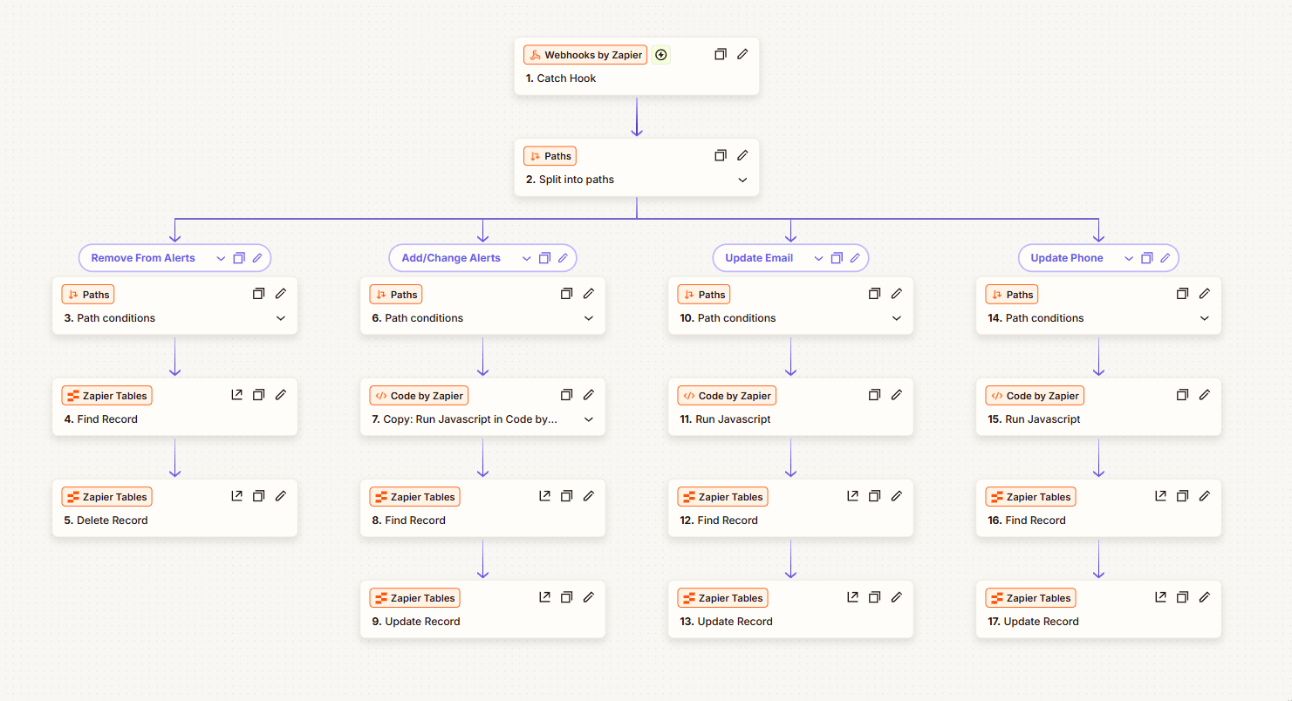
Task: Copy the Delete Record step 5
Action: pyautogui.click(x=258, y=496)
